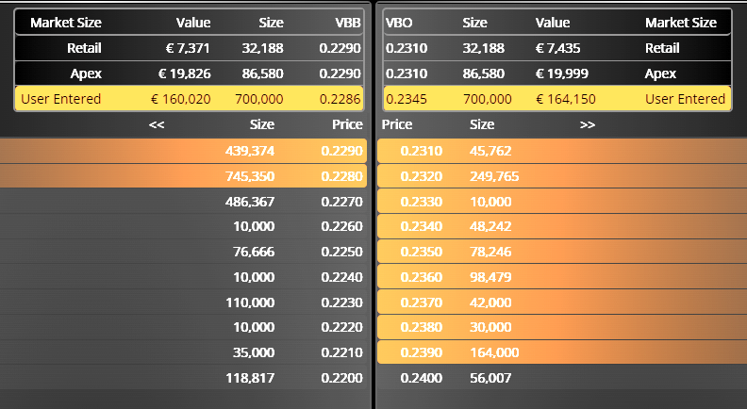Click the << arrow above bid sizes
The height and width of the screenshot is (409, 747).
tap(157, 124)
